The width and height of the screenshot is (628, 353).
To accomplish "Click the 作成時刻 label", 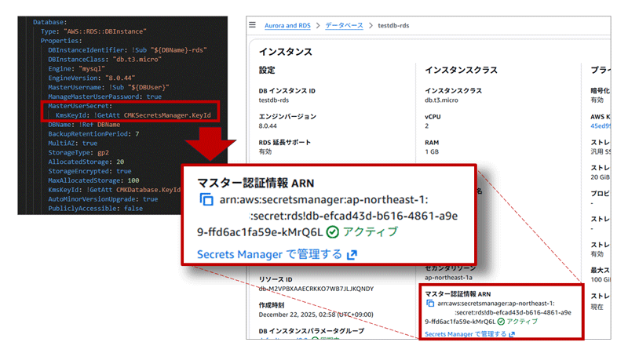I will click(271, 305).
